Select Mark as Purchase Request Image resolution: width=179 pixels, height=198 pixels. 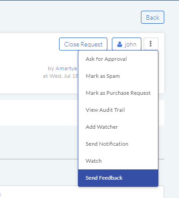tap(118, 93)
